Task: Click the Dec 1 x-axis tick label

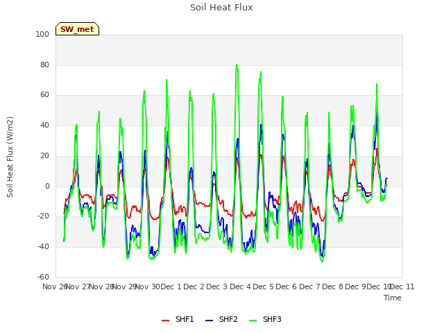Action: pyautogui.click(x=171, y=287)
